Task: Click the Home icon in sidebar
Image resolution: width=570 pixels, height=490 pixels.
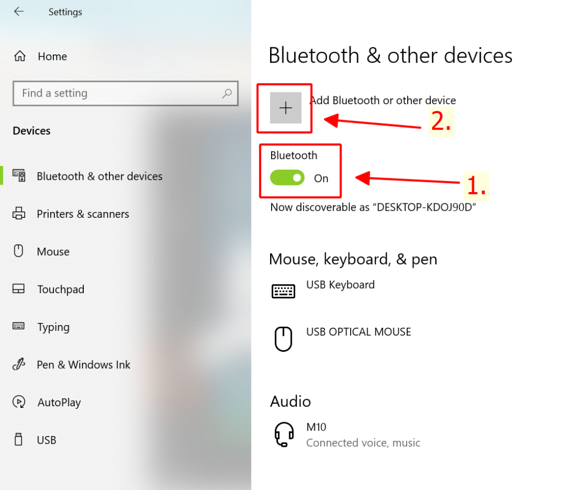Action: 20,56
